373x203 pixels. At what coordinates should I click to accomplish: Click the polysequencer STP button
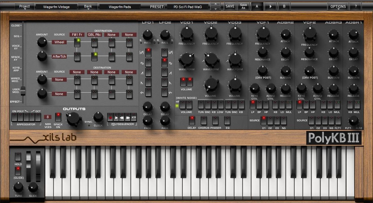click(134, 117)
